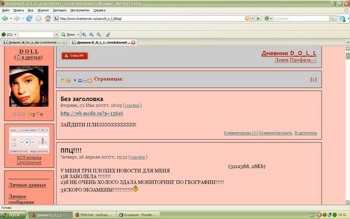The height and width of the screenshot is (219, 350).
Task: Expand the address bar URL history dropdown
Action: pos(252,19)
